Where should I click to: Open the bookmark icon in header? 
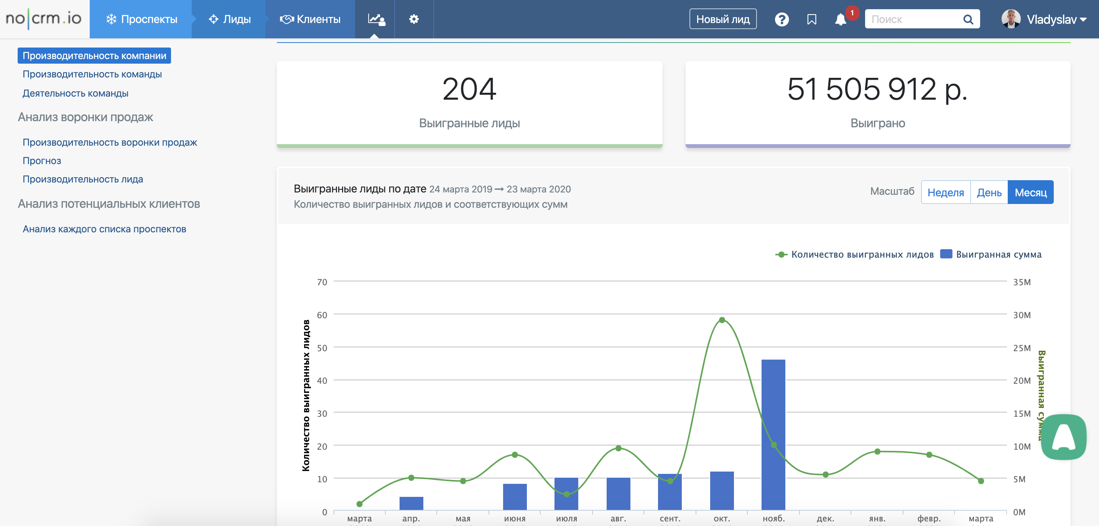811,20
